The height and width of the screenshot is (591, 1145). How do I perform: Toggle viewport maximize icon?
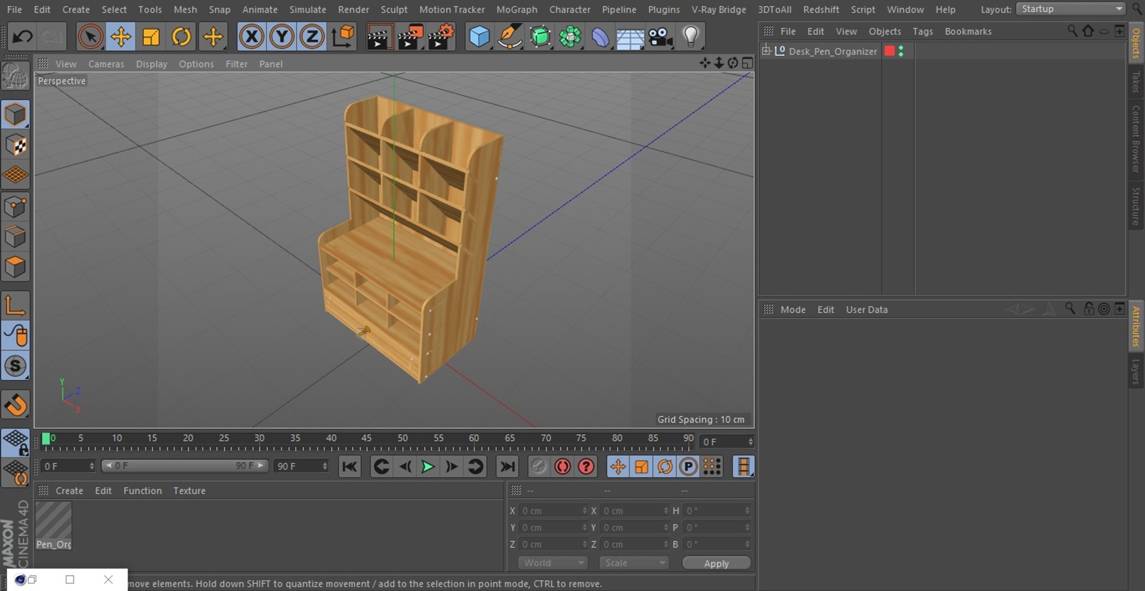point(747,63)
